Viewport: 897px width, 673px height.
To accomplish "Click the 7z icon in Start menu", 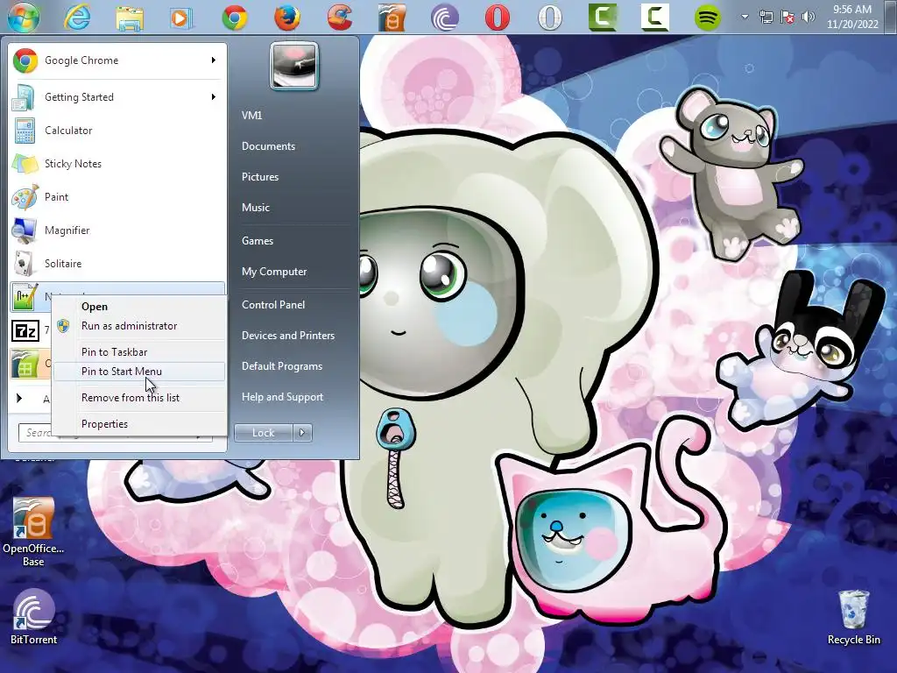I will 25,330.
